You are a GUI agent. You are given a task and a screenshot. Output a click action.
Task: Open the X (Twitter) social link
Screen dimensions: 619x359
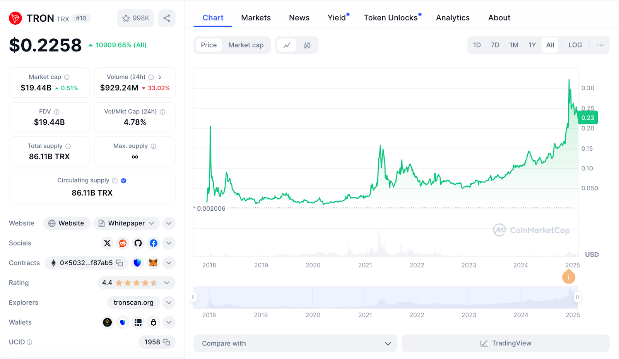107,243
